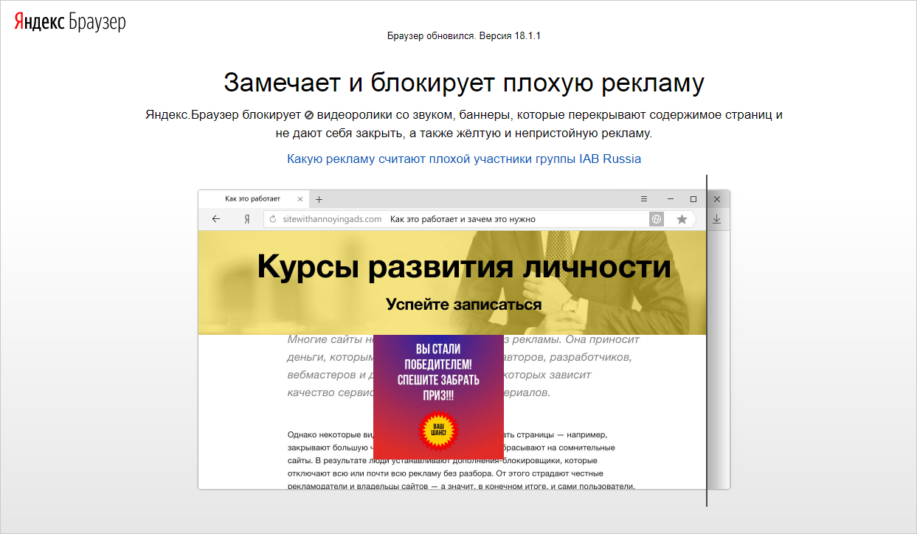Click the 'Вы стали победителем' popup ad

coord(438,372)
